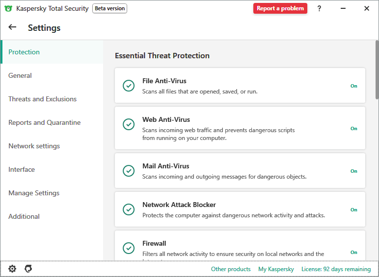Open the Threats and Exclusions section
This screenshot has width=379, height=277.
(43, 99)
